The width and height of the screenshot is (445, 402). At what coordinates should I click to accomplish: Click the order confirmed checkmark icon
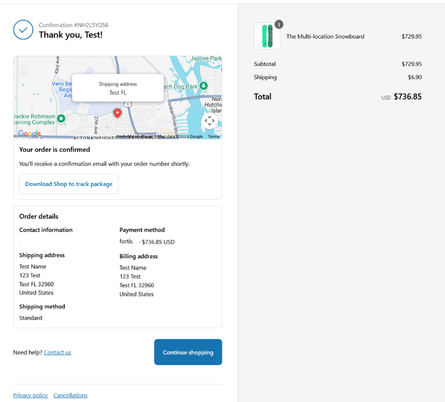23,30
